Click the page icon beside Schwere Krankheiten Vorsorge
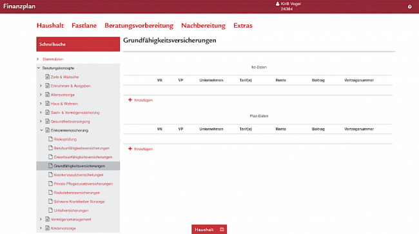Image resolution: width=419 pixels, height=234 pixels. [x=50, y=201]
